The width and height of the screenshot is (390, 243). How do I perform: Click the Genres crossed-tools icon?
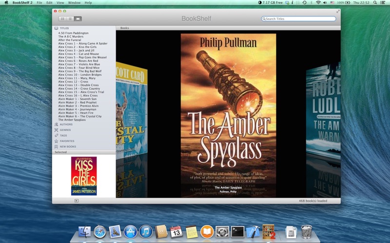tap(56, 130)
